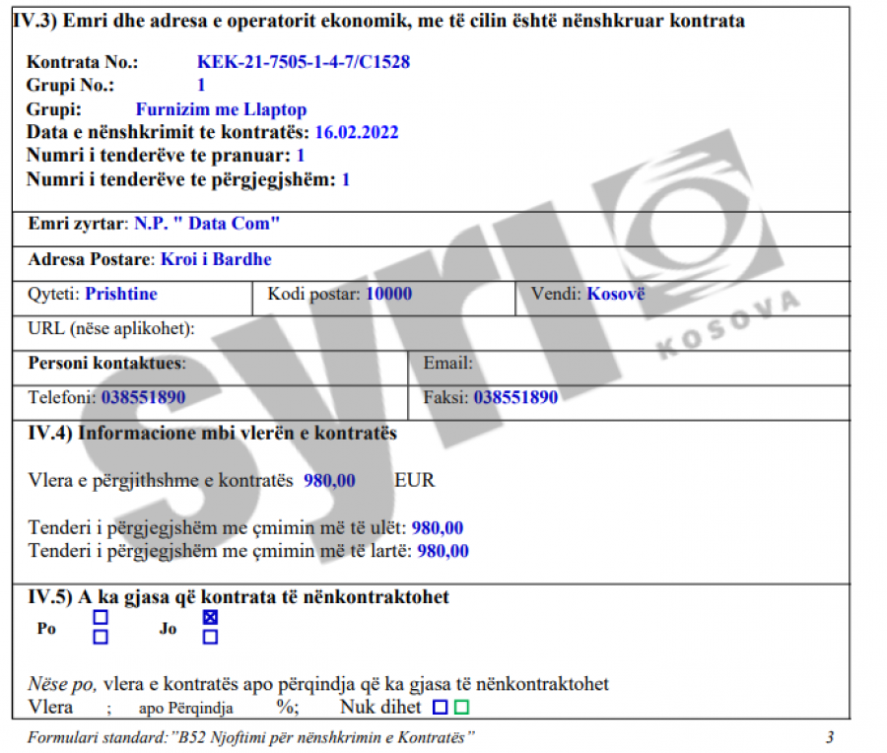Viewport: 887px width, 753px height.
Task: Click heading 'IV.5) A ka gjasa që kontrata të nënkontraktohet'
Action: click(239, 597)
